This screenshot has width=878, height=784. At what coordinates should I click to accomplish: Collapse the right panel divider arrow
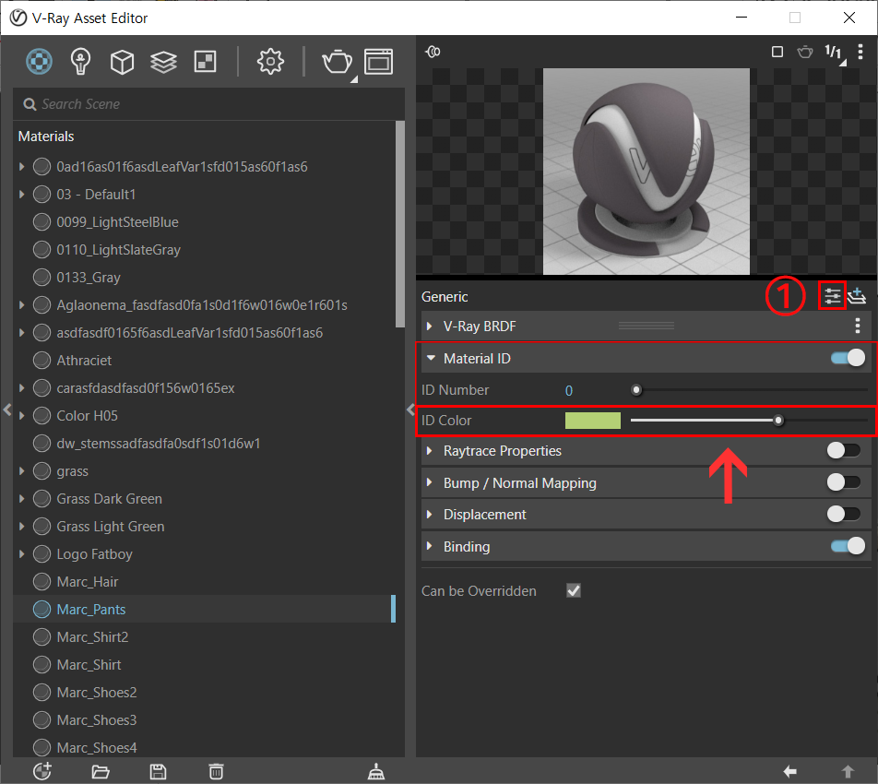pos(410,410)
